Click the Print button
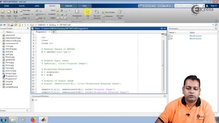219x123 pixels. click(x=23, y=18)
